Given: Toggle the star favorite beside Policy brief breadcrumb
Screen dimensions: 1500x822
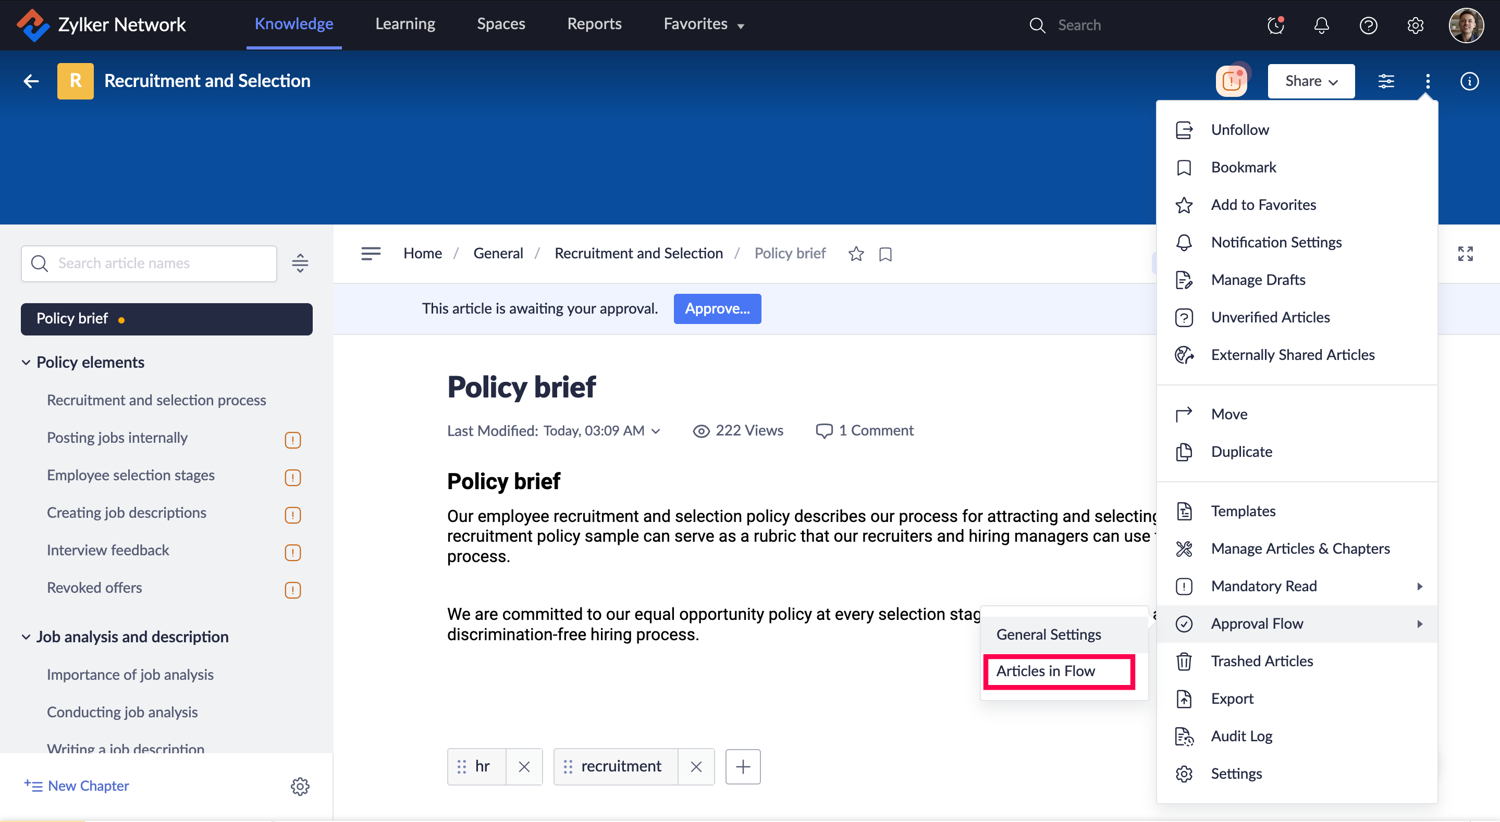Looking at the screenshot, I should tap(855, 254).
